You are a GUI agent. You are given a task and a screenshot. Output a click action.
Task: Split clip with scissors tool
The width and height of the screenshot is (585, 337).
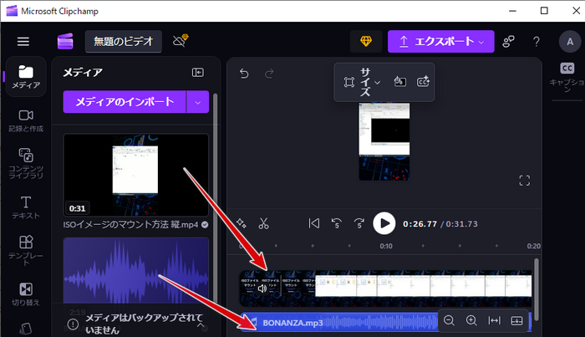pyautogui.click(x=263, y=223)
